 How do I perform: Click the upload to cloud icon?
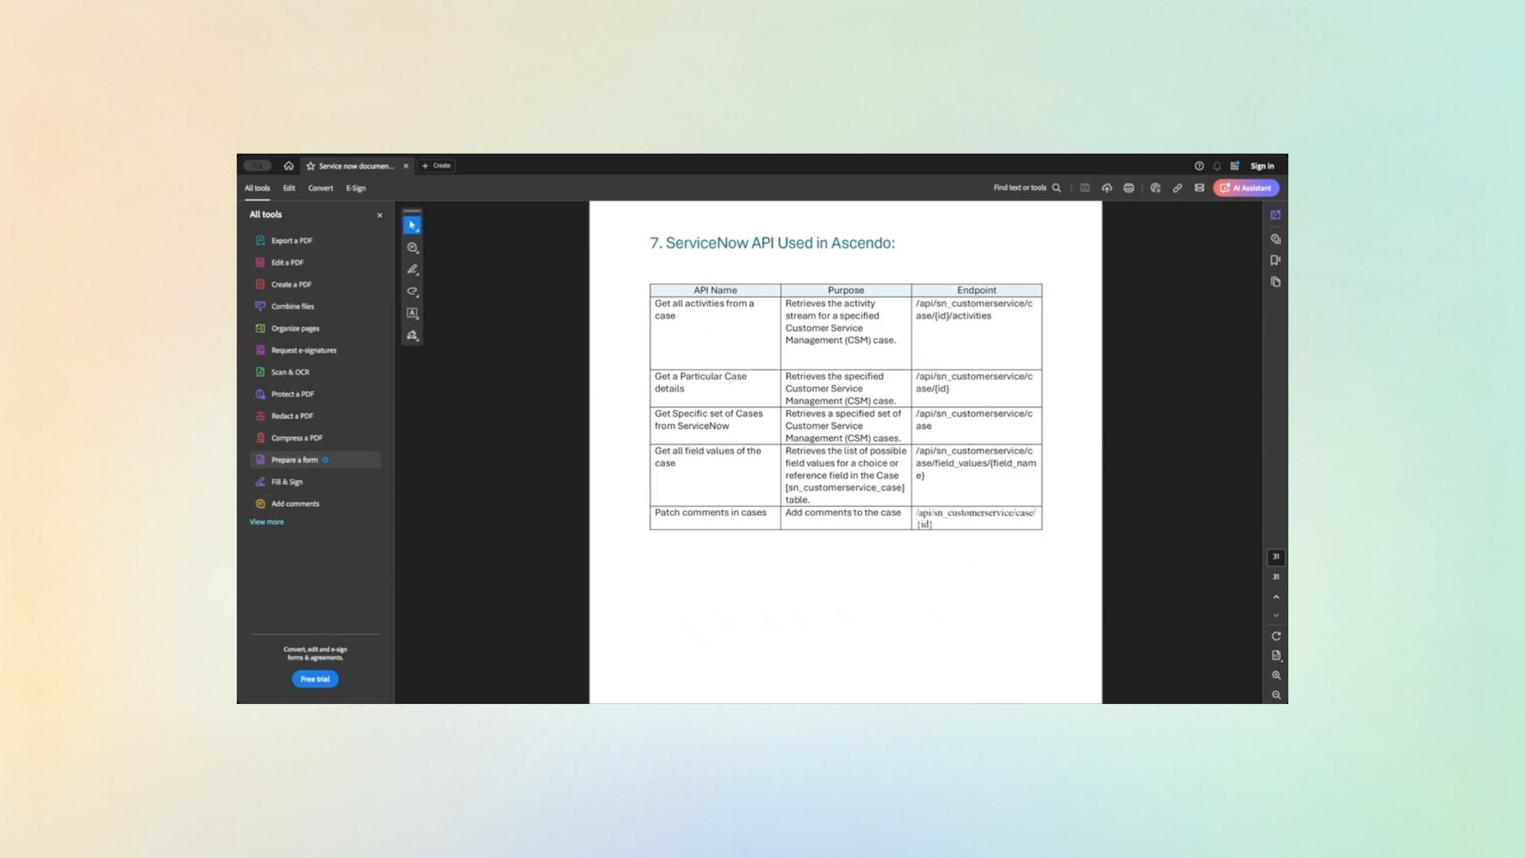(1106, 188)
